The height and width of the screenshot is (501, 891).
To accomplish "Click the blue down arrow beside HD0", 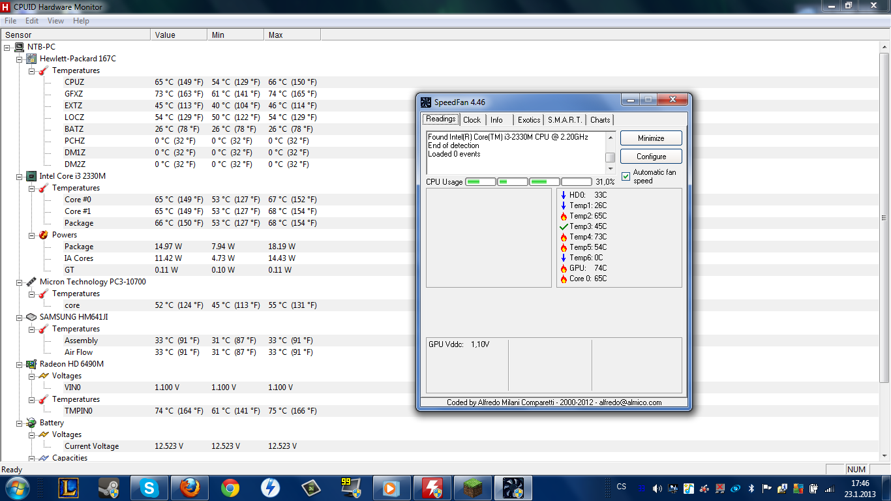I will point(564,195).
